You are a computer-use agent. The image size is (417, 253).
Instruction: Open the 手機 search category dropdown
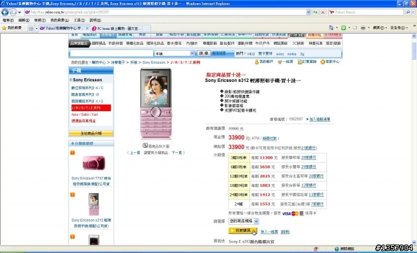[x=175, y=53]
